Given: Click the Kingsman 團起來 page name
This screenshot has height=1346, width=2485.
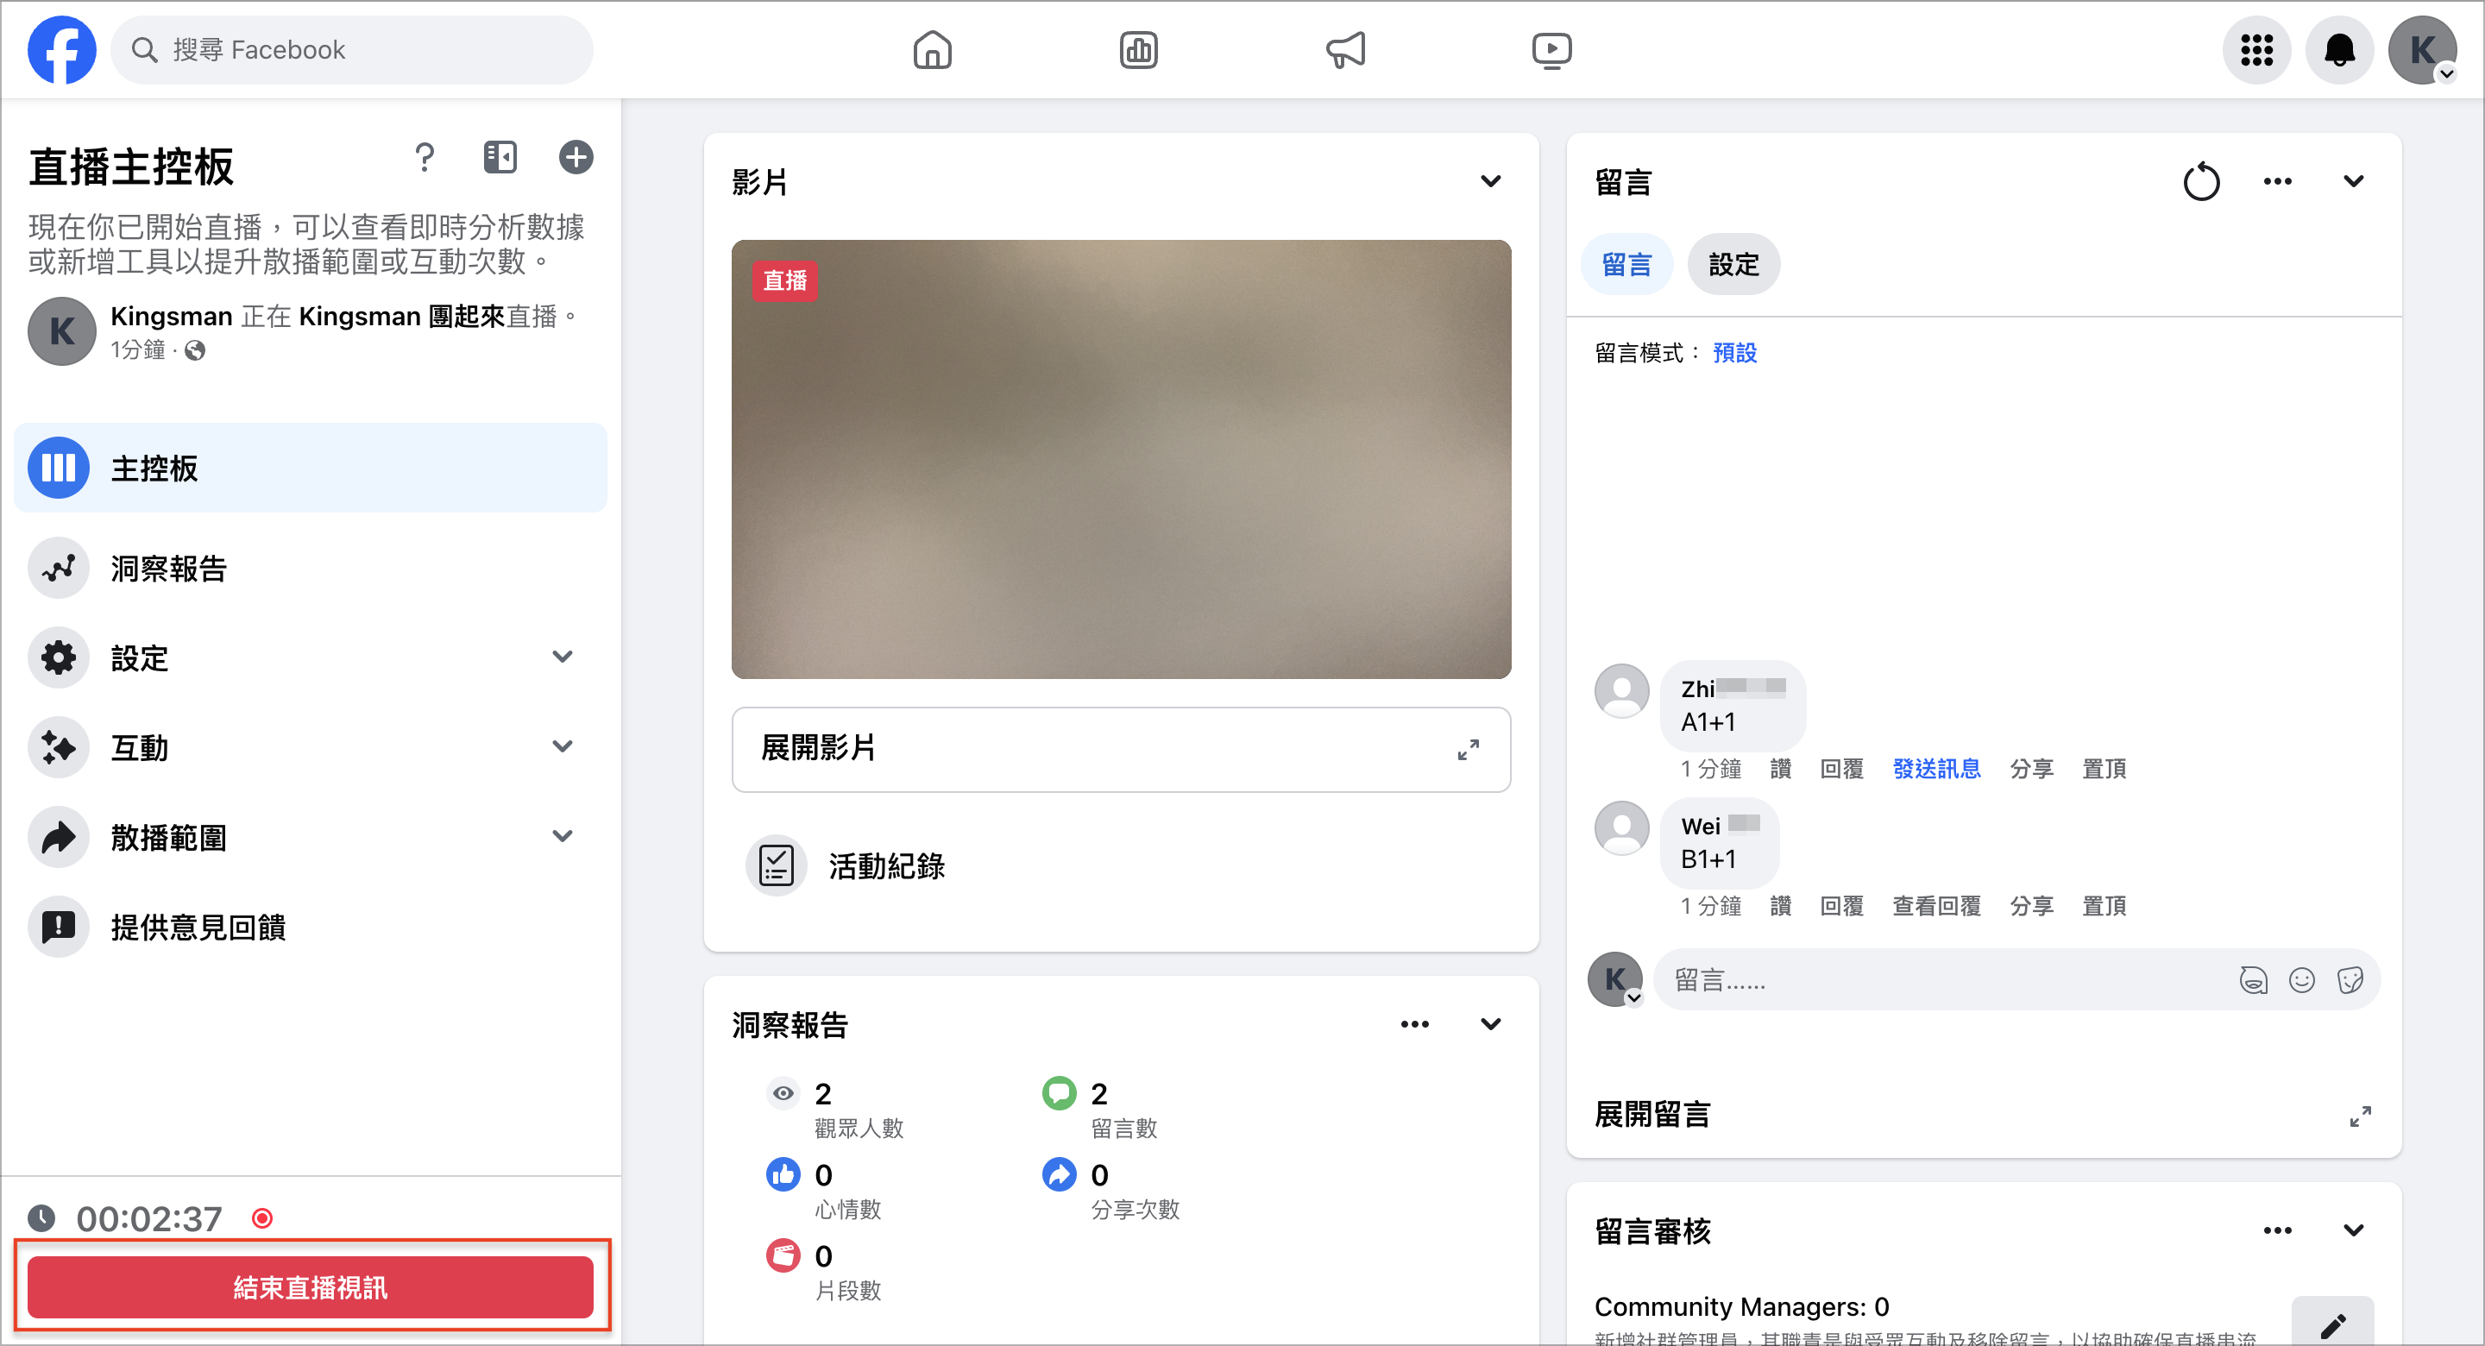Looking at the screenshot, I should [401, 317].
